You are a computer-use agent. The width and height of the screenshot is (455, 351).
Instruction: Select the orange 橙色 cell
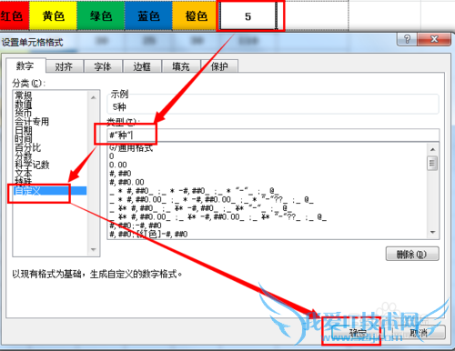196,15
